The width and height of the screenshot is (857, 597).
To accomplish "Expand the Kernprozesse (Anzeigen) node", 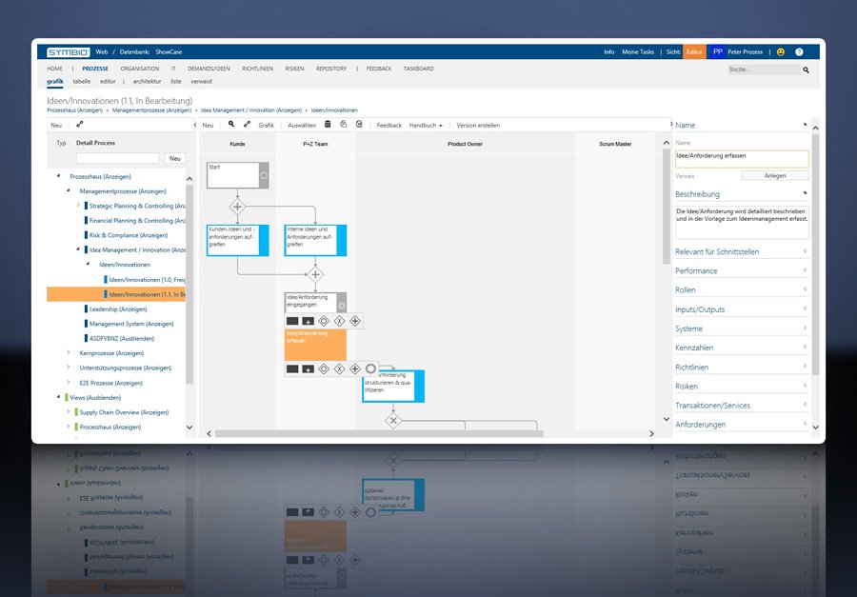I will 69,352.
